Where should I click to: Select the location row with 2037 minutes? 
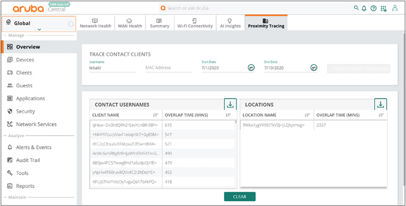[x=314, y=125]
